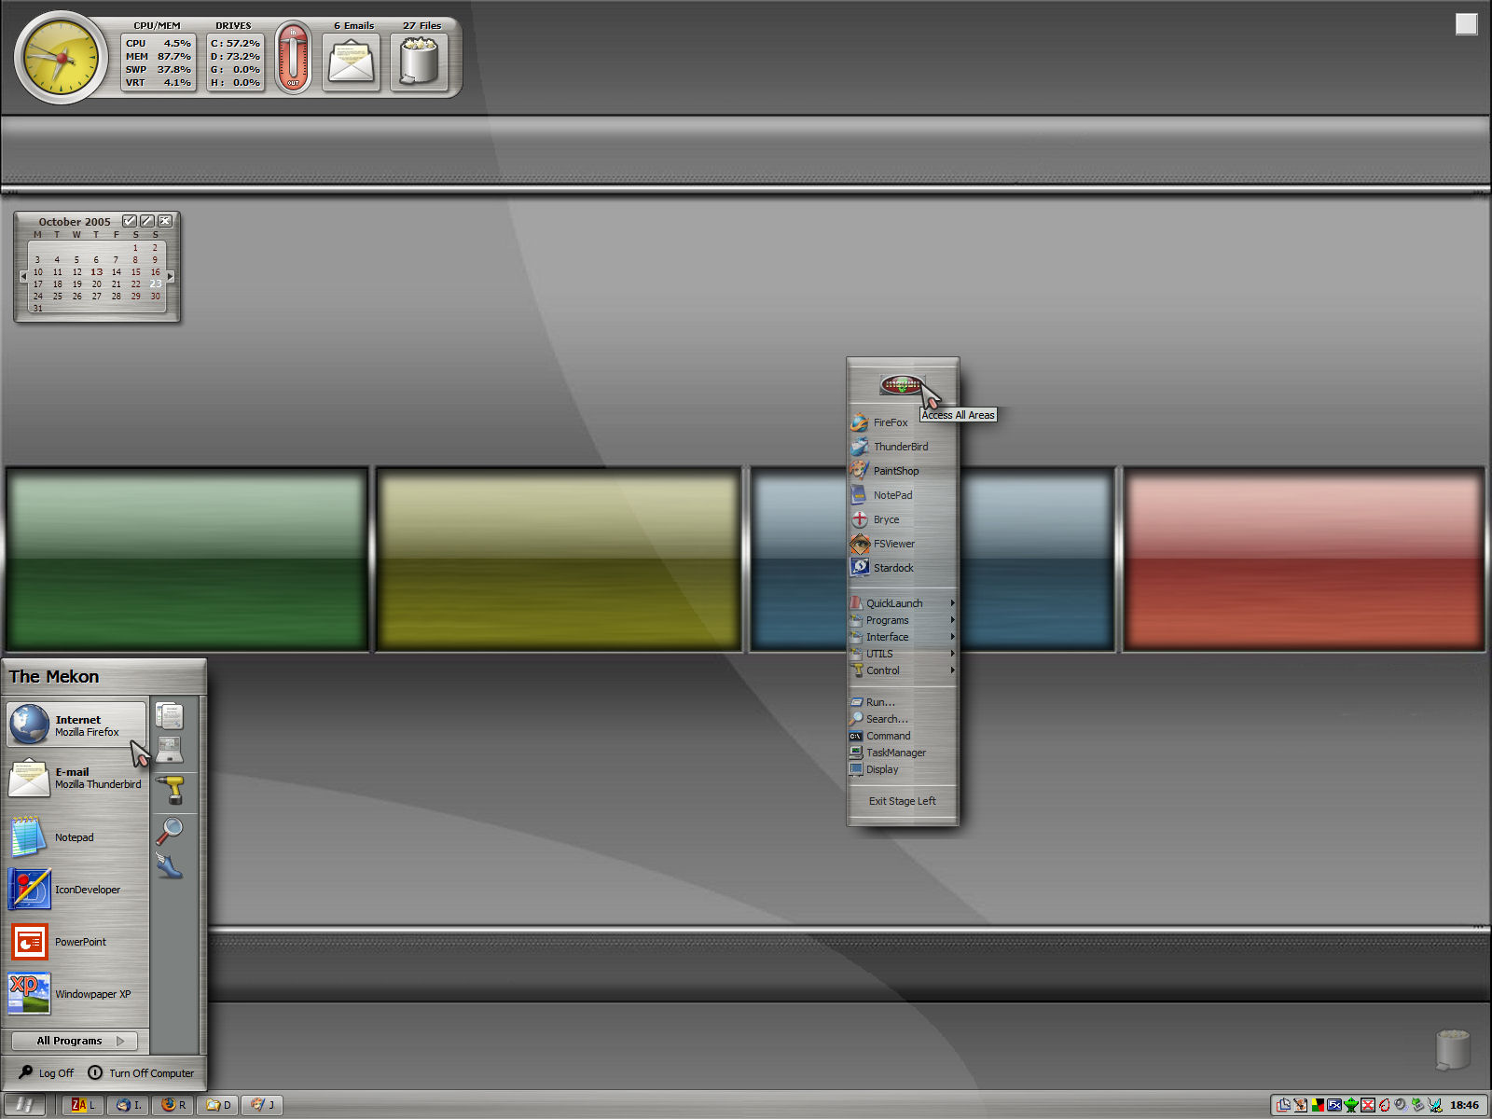Click the Start button on the taskbar

point(25,1105)
